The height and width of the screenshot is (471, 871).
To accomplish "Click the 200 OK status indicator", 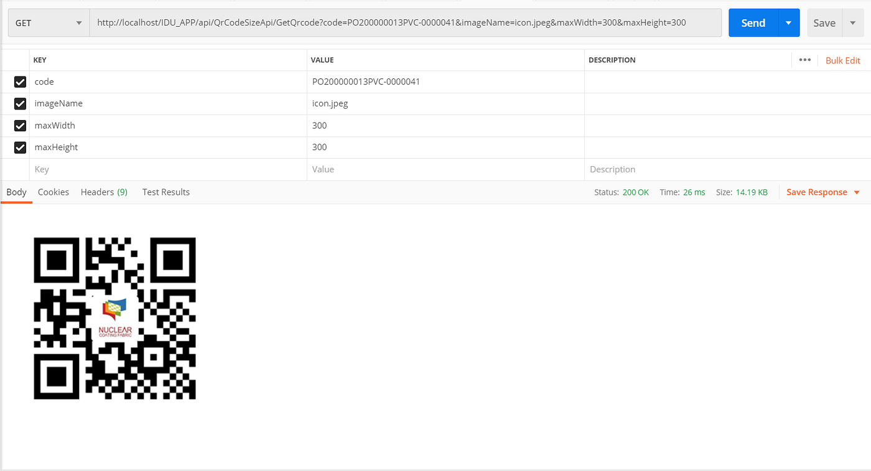I will click(x=635, y=192).
